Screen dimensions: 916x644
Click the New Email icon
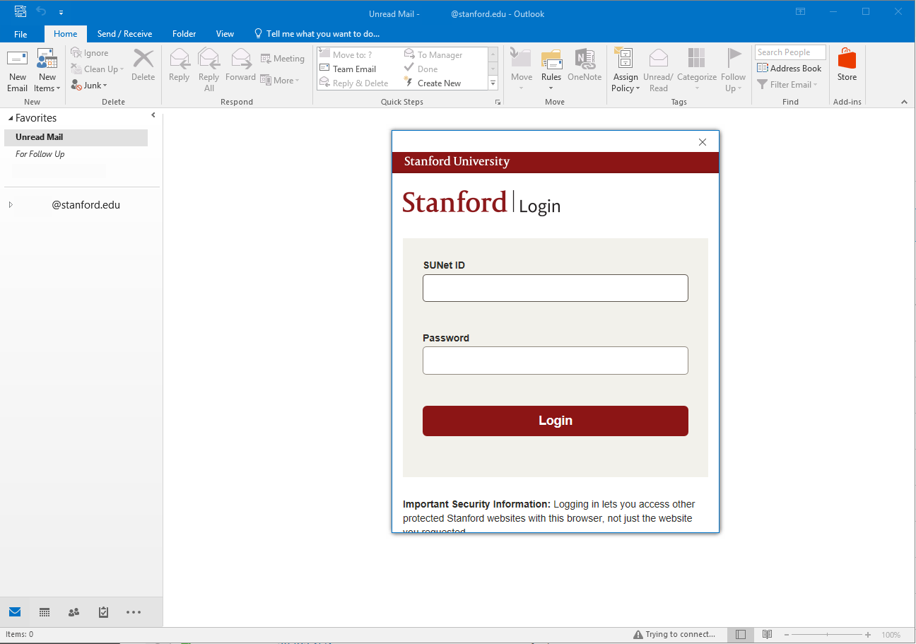click(17, 60)
